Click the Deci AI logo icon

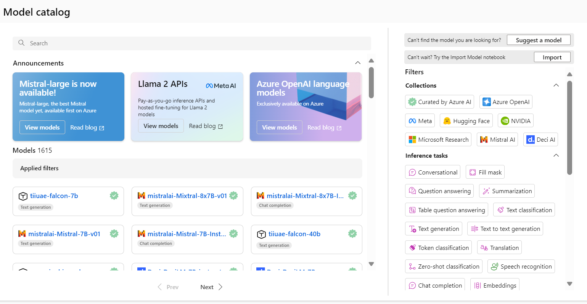click(531, 139)
